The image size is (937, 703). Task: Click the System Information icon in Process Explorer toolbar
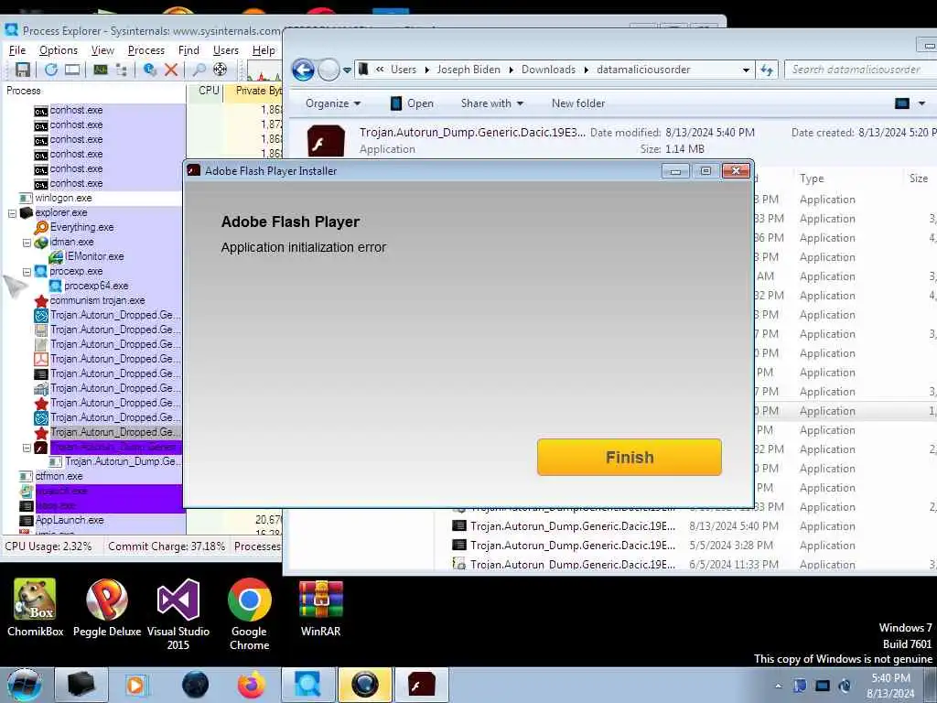[x=100, y=70]
